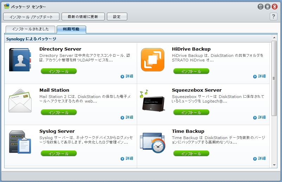
Task: Install HiDrive Backup package
Action: [191, 71]
